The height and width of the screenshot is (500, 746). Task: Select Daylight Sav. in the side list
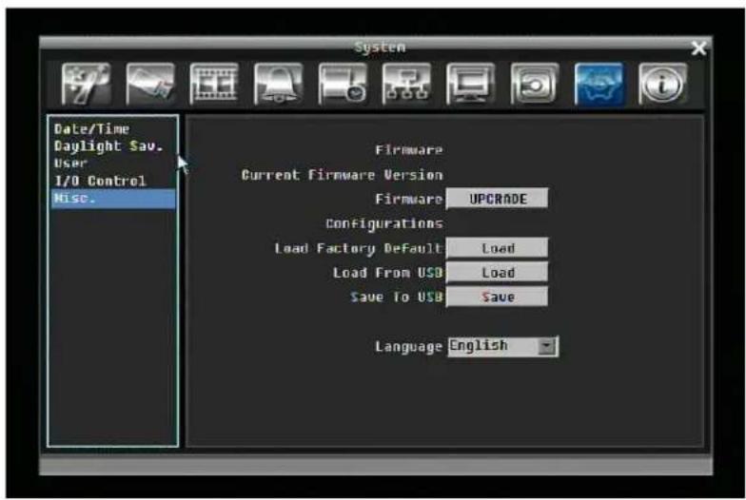[108, 146]
